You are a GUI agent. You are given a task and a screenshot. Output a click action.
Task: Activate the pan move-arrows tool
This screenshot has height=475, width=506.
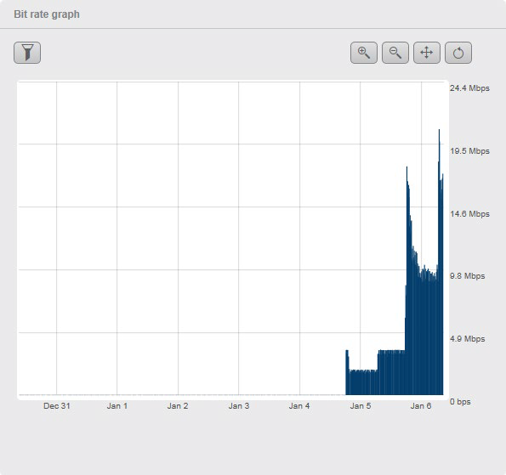coord(427,53)
